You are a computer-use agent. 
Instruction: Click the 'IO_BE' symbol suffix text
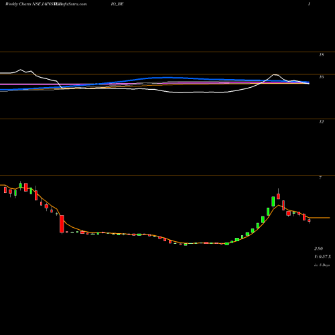tap(117, 4)
